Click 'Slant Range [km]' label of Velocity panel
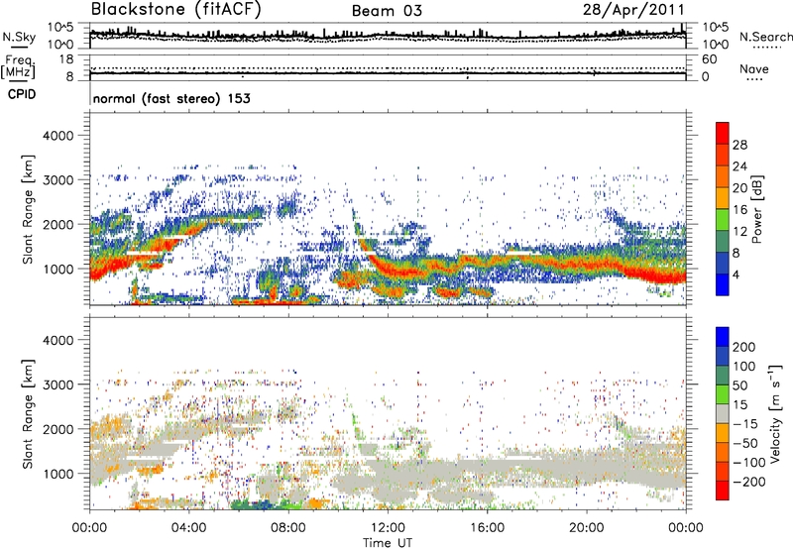 28,414
